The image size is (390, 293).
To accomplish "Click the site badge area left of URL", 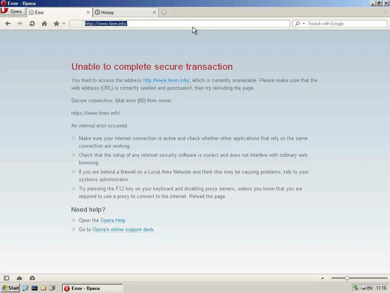I will [76, 24].
